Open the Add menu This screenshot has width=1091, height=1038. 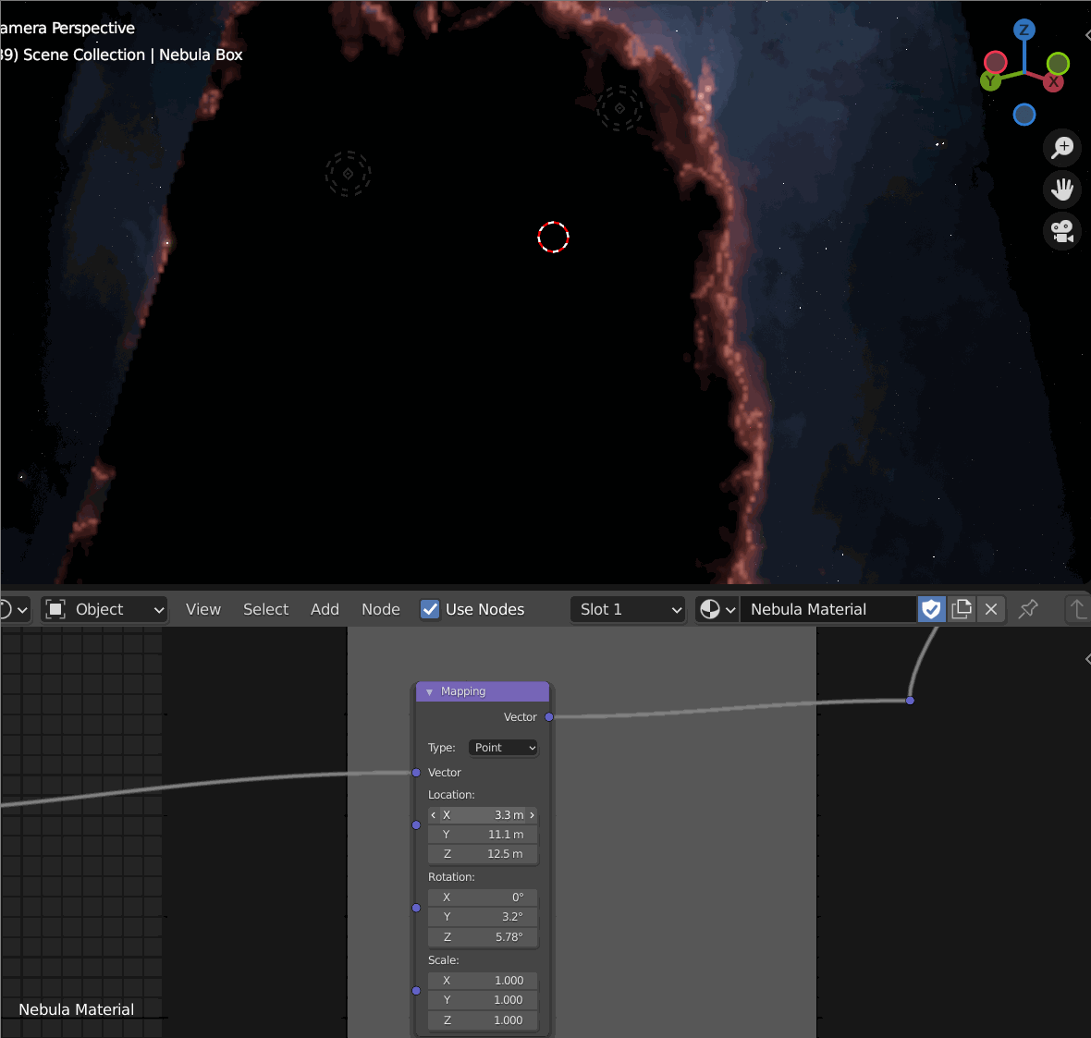point(325,609)
